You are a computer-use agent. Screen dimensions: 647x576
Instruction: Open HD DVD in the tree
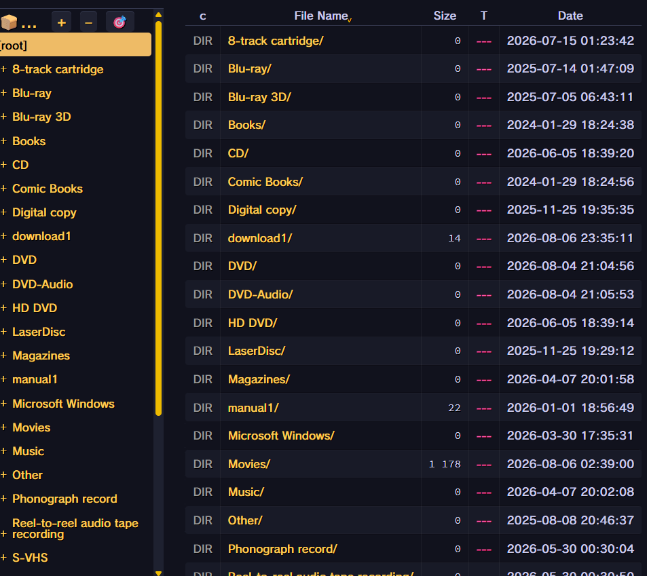35,308
